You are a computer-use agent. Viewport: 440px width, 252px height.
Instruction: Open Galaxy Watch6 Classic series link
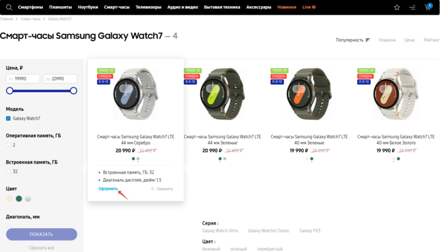click(269, 231)
